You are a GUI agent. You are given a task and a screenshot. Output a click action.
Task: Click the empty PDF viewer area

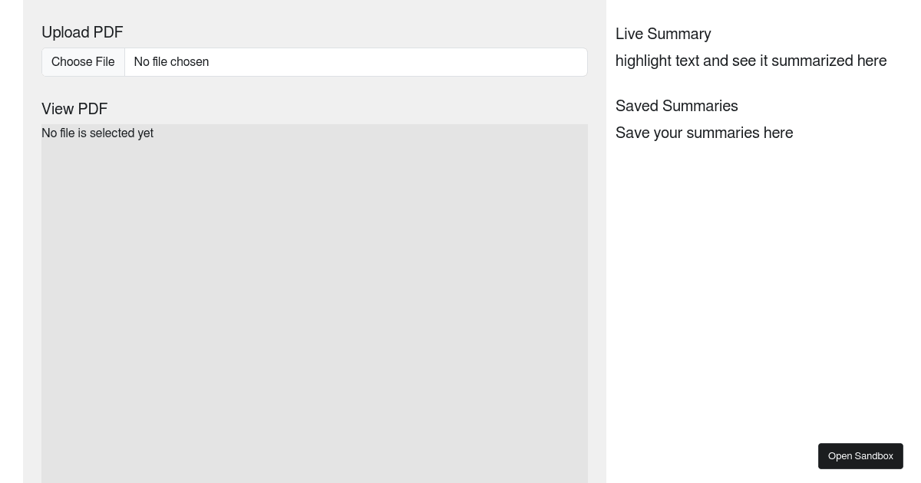(x=315, y=307)
